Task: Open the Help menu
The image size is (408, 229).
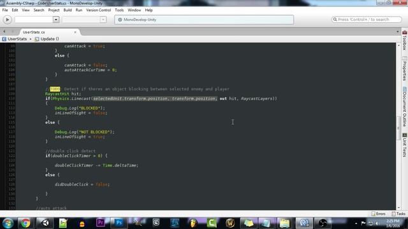Action: point(149,10)
